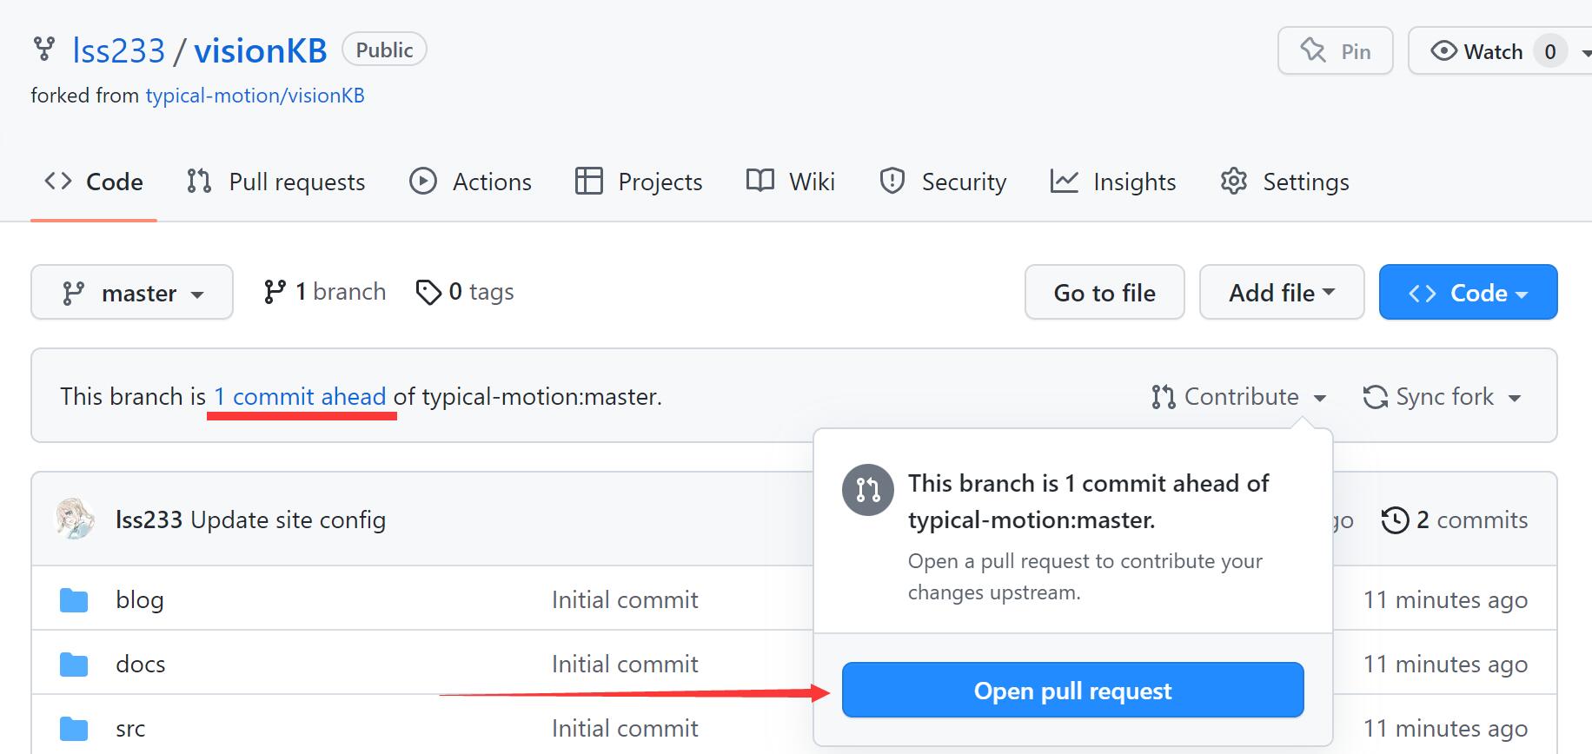Click the fork icon beside lss233
This screenshot has height=754, width=1592.
[43, 50]
